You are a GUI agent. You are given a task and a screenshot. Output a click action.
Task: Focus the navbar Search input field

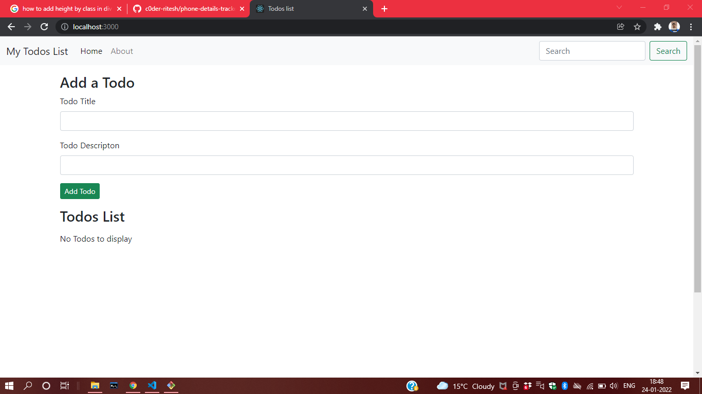pos(592,51)
